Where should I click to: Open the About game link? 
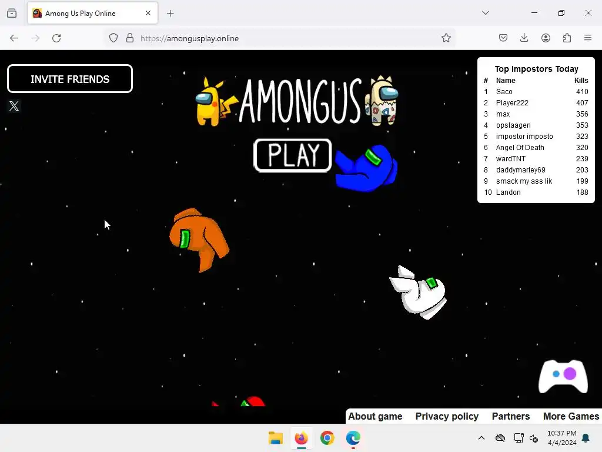[x=375, y=416]
